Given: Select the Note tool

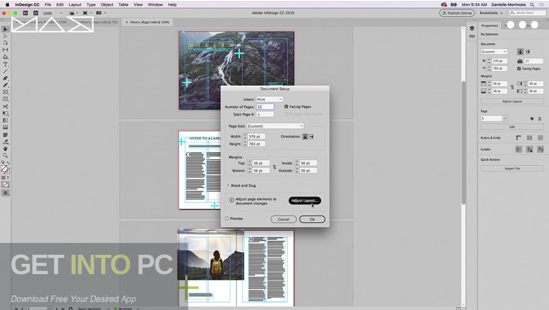Looking at the screenshot, I should [x=5, y=135].
